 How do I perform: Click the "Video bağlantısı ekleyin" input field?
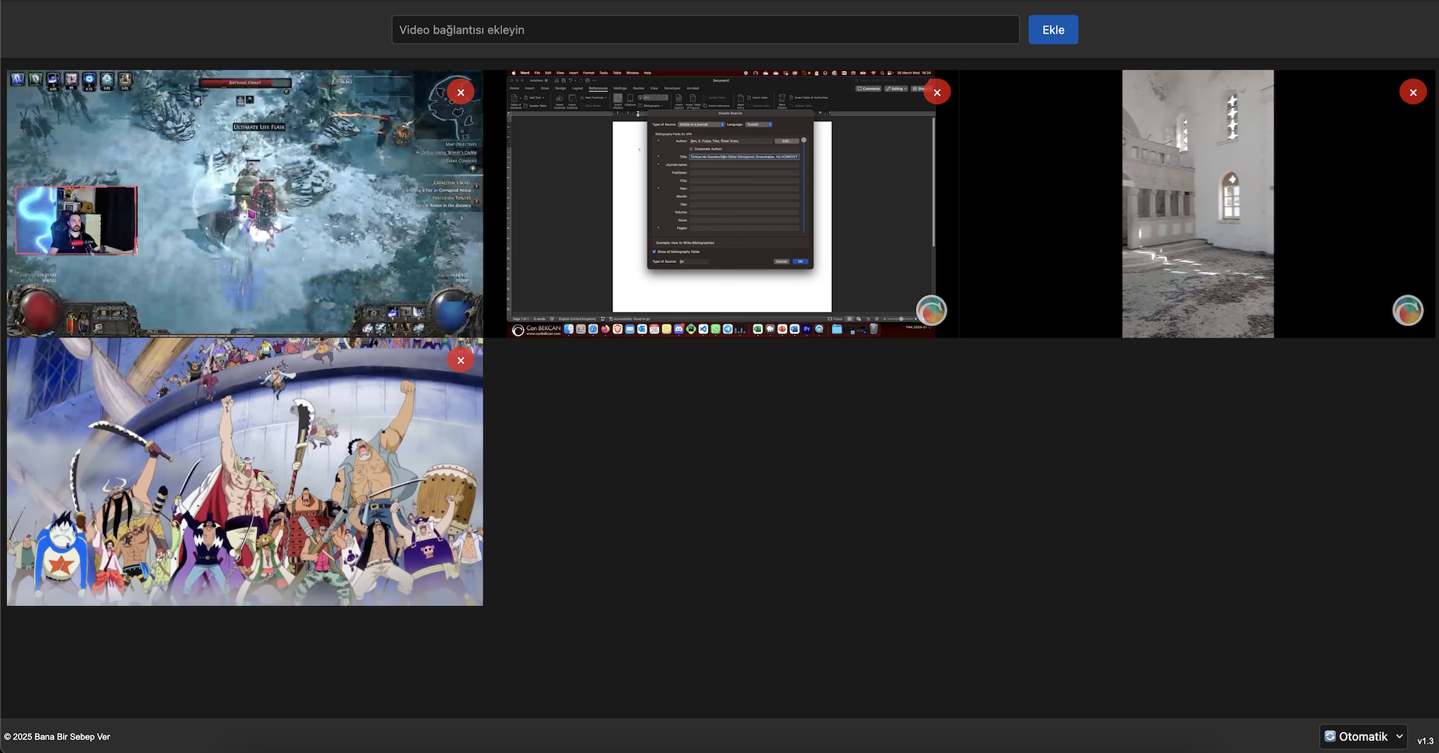coord(705,30)
